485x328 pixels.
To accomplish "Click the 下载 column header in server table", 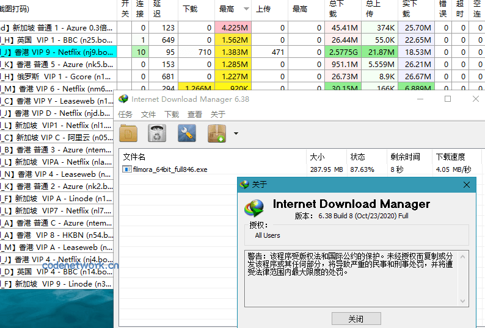I will pyautogui.click(x=196, y=9).
